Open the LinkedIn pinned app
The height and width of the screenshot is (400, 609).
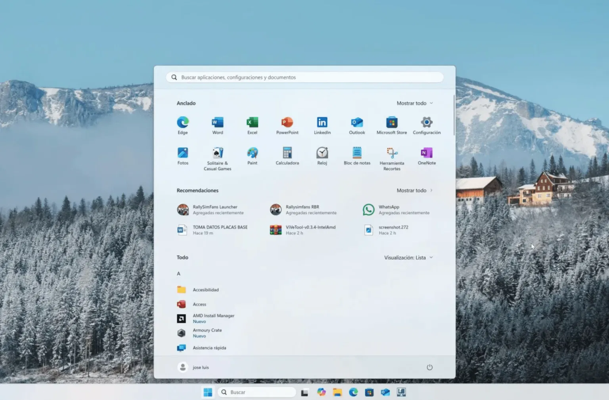click(x=322, y=125)
